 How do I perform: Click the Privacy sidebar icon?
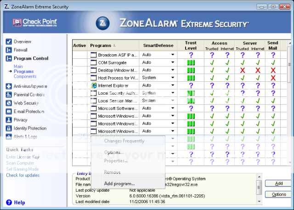[9, 119]
